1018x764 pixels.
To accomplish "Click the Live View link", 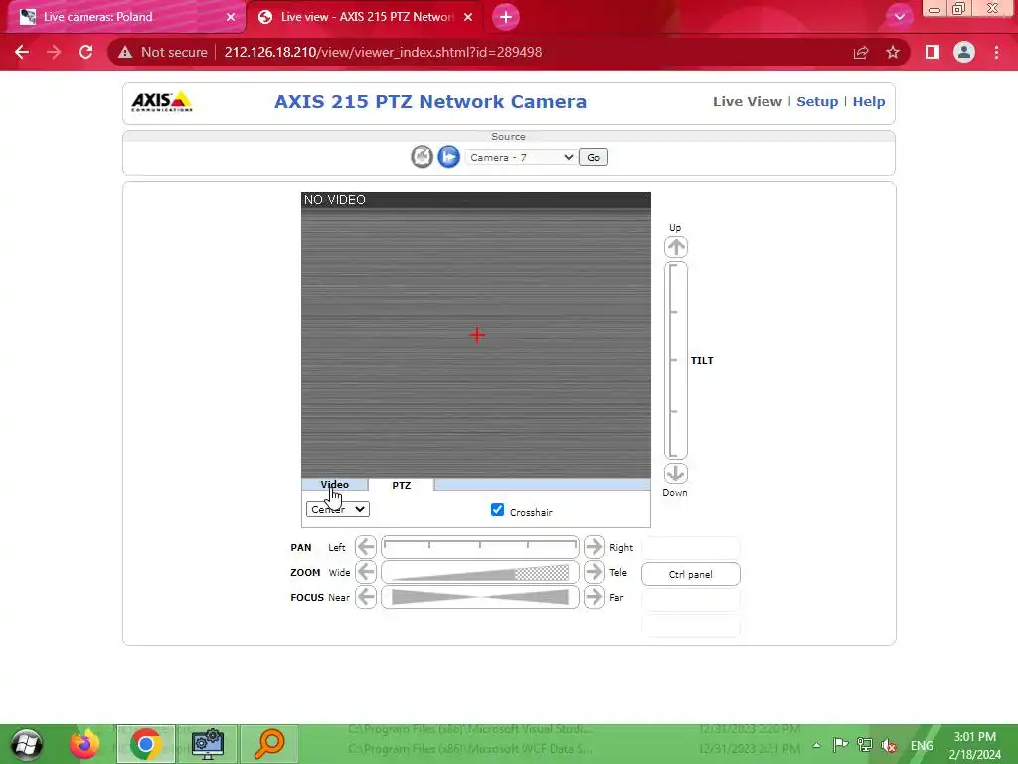I will (x=748, y=102).
